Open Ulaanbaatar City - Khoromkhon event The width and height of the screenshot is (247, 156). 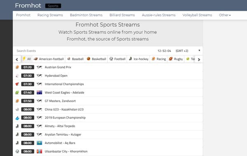click(x=66, y=151)
